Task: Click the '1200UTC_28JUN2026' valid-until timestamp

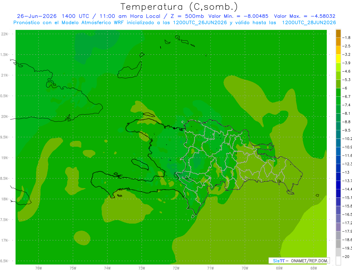Action: (309, 23)
